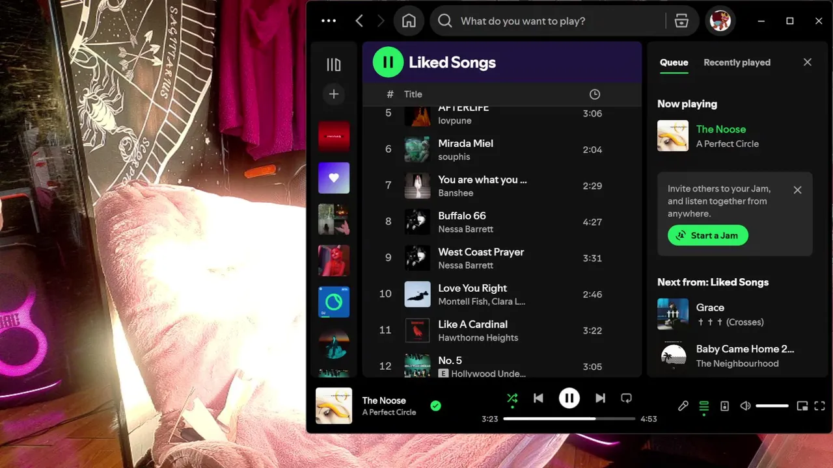This screenshot has height=468, width=833.
Task: Open A Perfect Circle artist in player bar
Action: tap(389, 412)
